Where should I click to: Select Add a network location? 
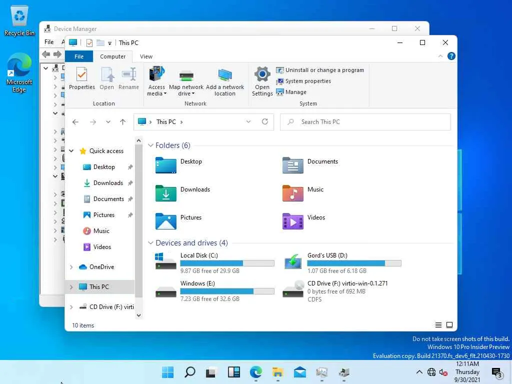pyautogui.click(x=224, y=81)
